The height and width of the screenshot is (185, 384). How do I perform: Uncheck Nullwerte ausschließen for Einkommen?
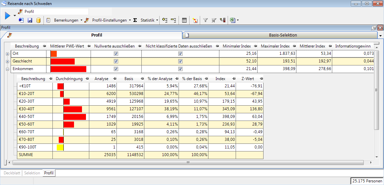(116, 69)
